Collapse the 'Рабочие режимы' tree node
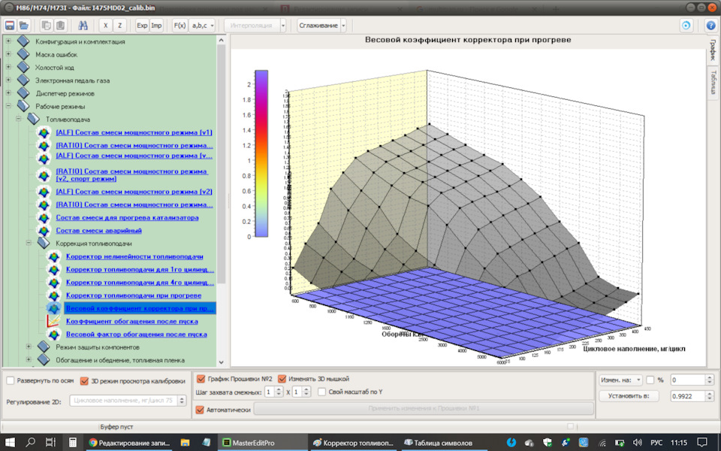 pos(8,105)
